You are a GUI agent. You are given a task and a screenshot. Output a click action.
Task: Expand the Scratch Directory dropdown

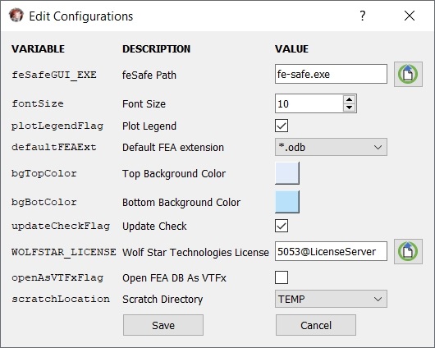pos(331,299)
